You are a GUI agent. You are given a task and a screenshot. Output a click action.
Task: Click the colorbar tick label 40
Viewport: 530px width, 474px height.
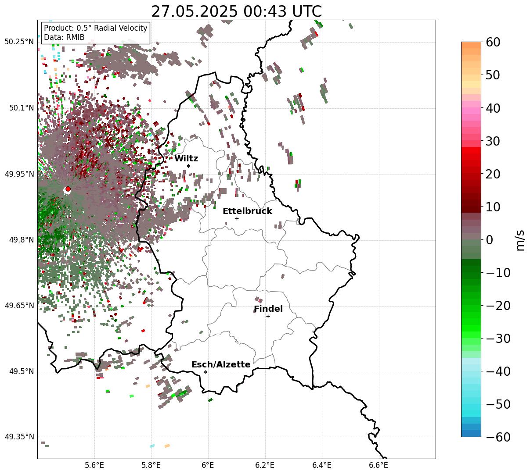coord(493,108)
